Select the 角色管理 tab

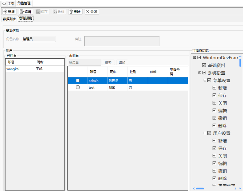[x=24, y=3]
